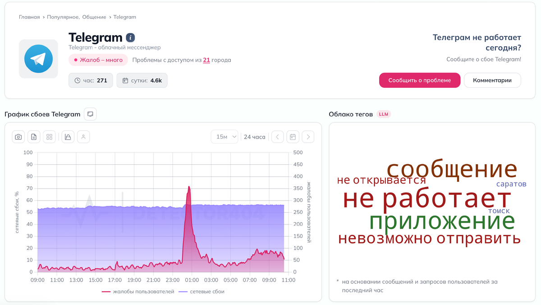This screenshot has height=305, width=541.
Task: Click the Главная breadcrumb link
Action: (x=29, y=17)
